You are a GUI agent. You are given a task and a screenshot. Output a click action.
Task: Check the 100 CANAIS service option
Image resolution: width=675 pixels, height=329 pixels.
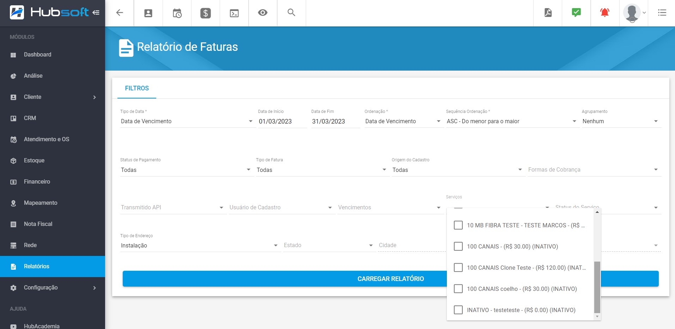click(x=458, y=246)
